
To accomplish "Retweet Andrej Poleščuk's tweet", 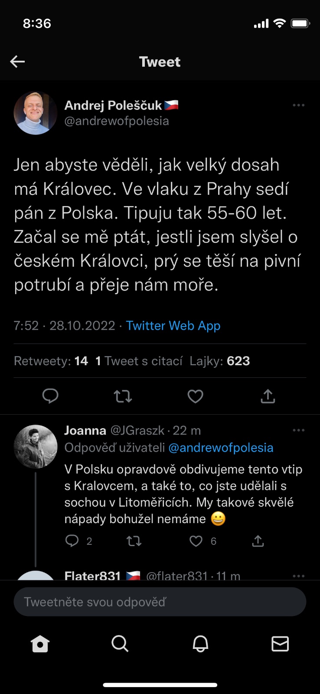I will pyautogui.click(x=123, y=396).
